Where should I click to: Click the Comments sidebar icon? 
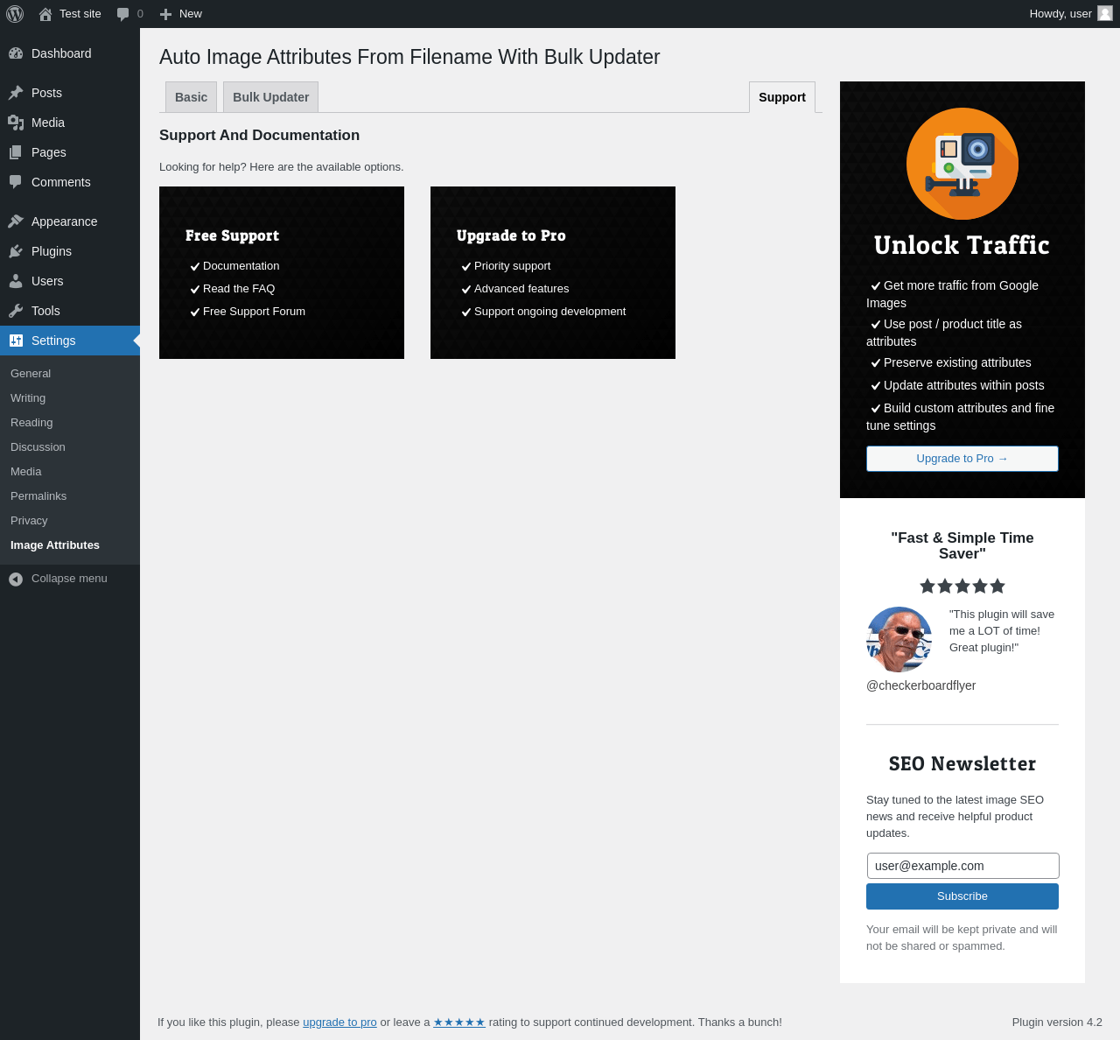16,182
